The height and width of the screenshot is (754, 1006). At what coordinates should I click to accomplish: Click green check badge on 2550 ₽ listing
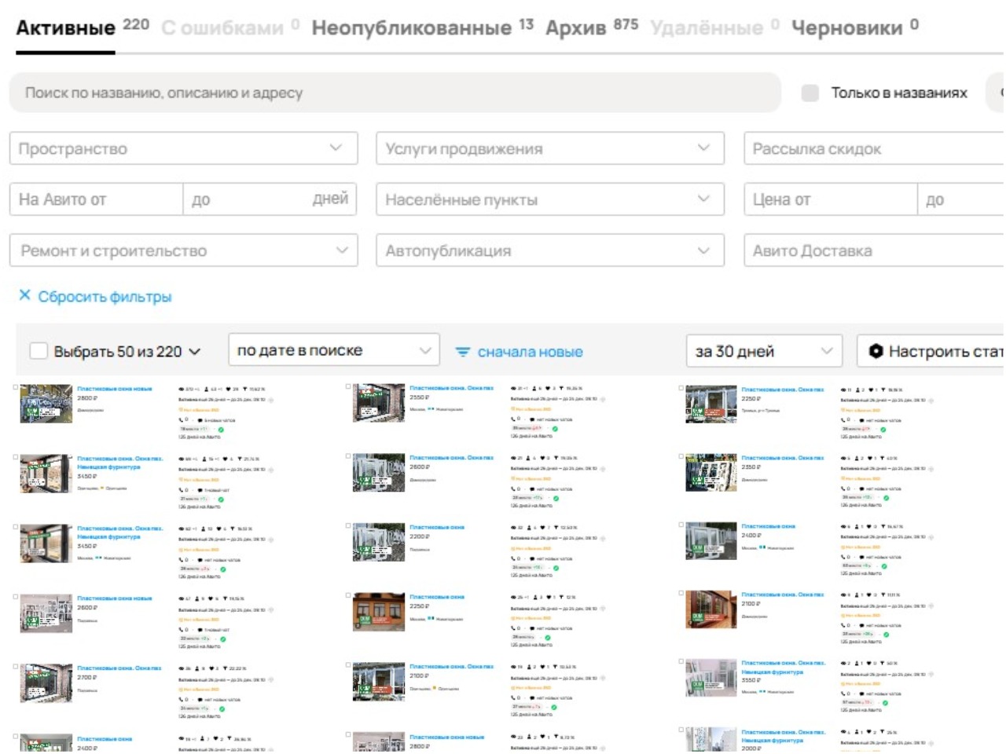tap(555, 429)
